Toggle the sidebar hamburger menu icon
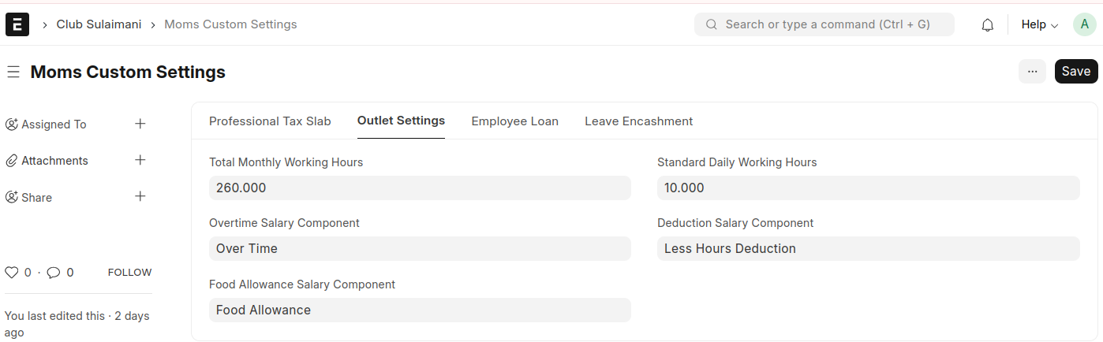Image resolution: width=1103 pixels, height=342 pixels. [13, 72]
